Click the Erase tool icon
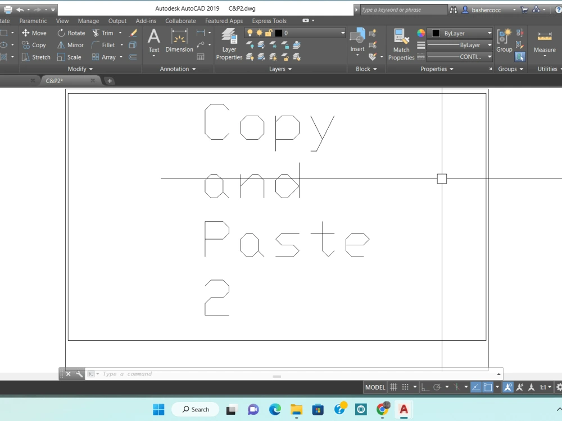 pos(133,33)
